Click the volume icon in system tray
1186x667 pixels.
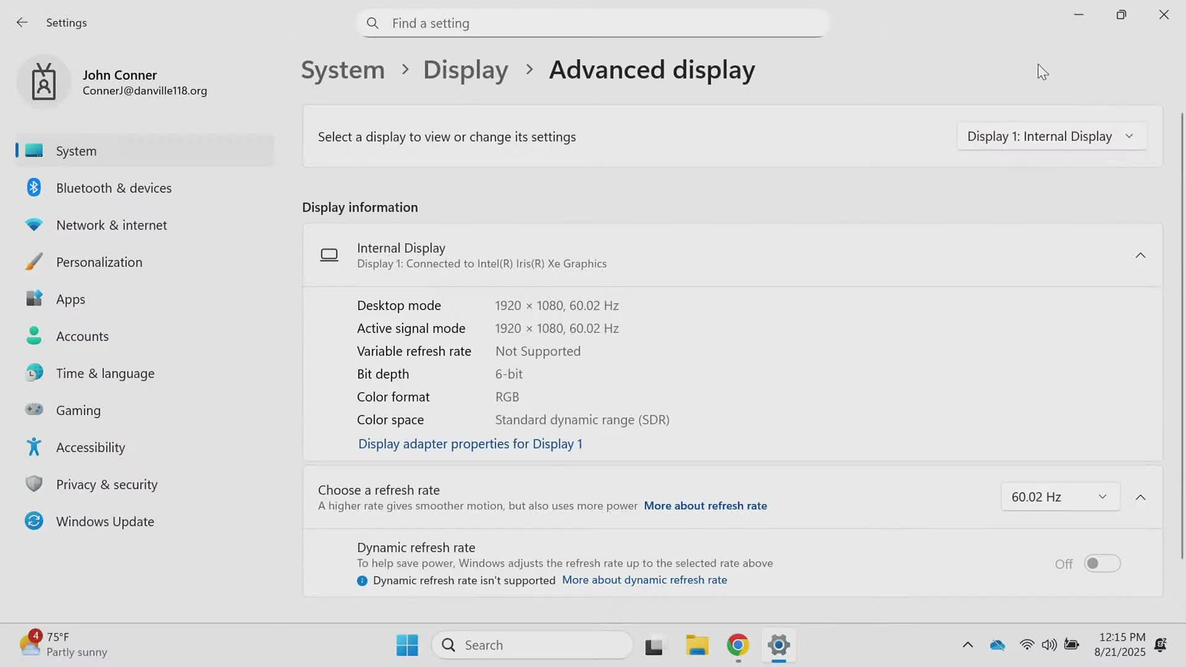coord(1049,644)
